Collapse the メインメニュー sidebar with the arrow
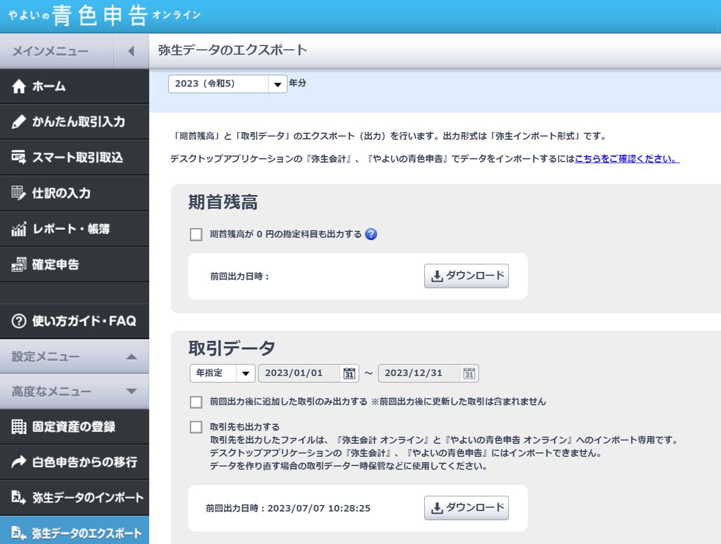The image size is (721, 544). tap(131, 52)
